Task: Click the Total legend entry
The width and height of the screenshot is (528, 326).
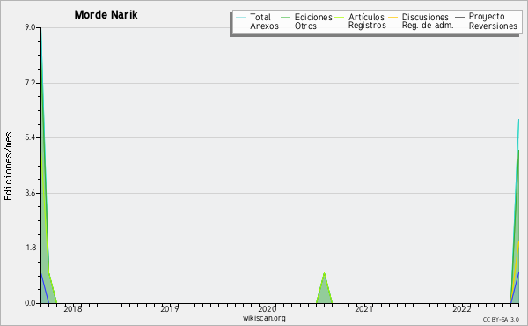Action: coord(260,17)
